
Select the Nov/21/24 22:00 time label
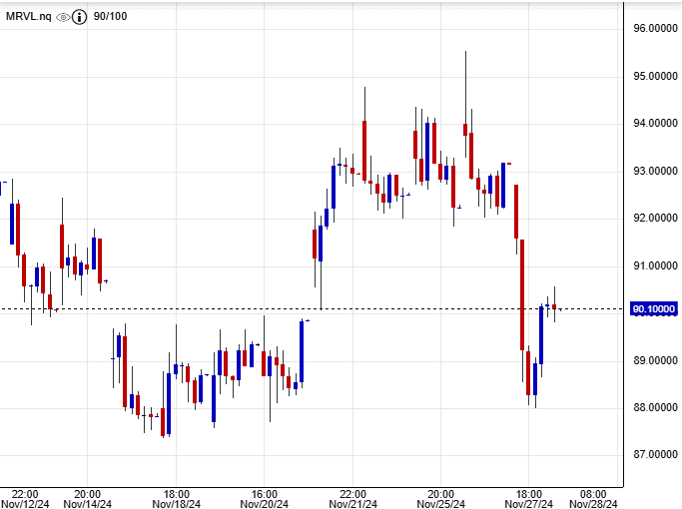point(352,499)
